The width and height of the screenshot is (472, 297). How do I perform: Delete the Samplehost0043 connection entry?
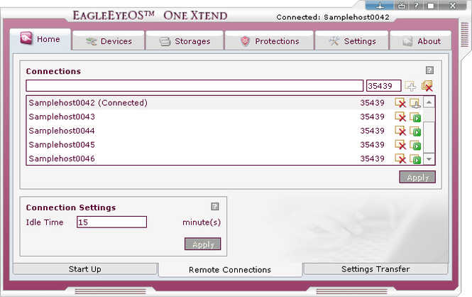tap(400, 117)
